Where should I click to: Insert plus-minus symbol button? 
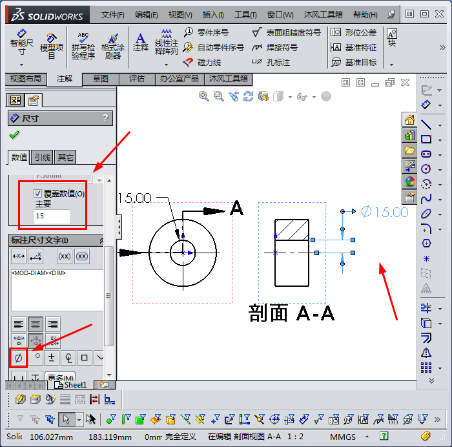(52, 357)
